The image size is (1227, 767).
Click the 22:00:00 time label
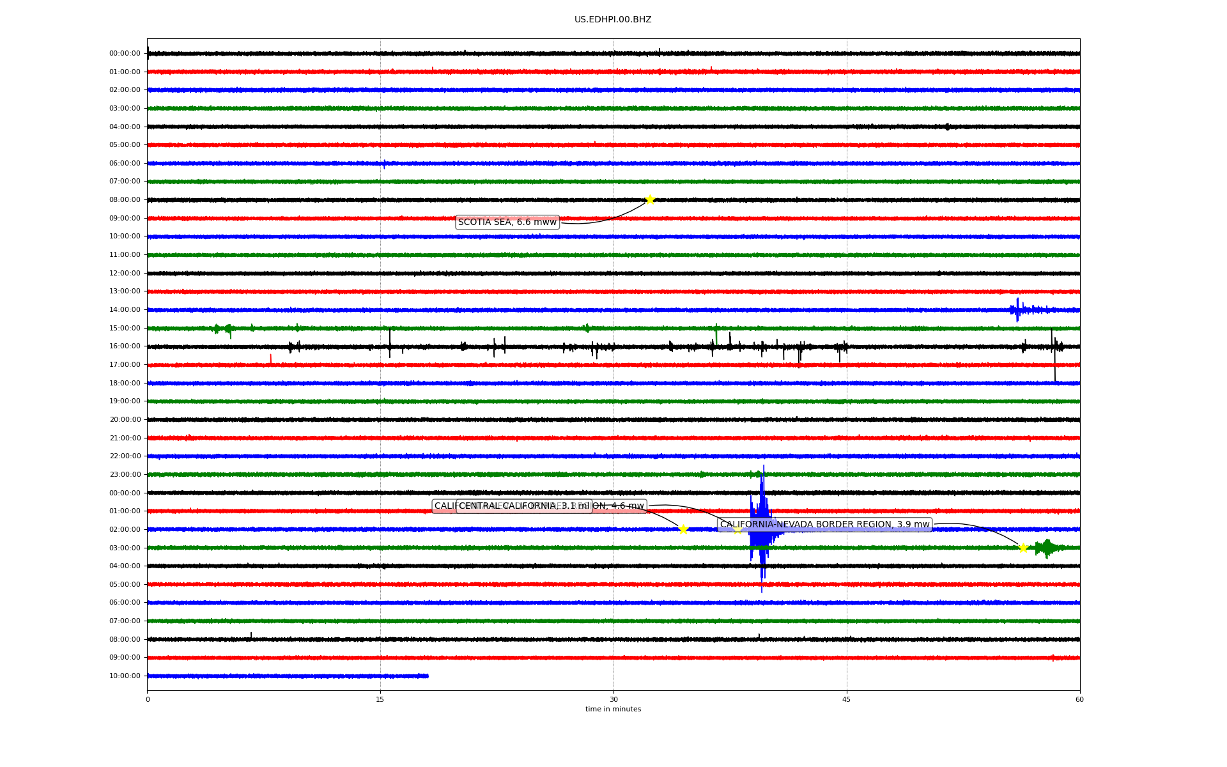pos(125,456)
